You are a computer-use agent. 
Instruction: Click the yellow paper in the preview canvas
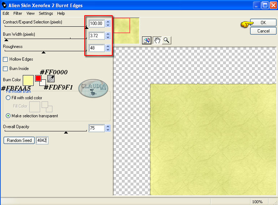tap(213, 140)
